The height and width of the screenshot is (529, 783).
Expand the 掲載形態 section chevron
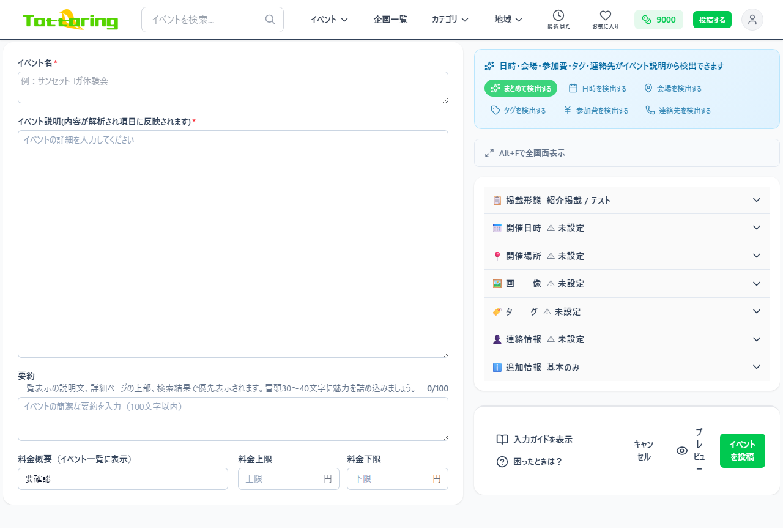pyautogui.click(x=757, y=200)
